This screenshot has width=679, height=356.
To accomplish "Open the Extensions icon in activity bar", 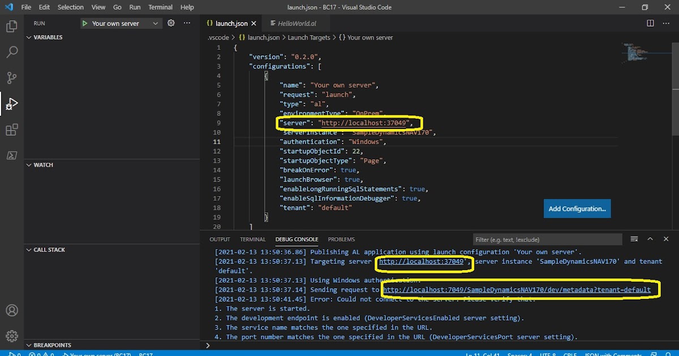I will point(12,129).
